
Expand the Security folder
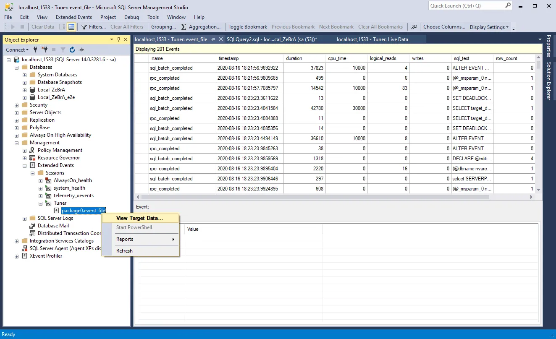17,105
